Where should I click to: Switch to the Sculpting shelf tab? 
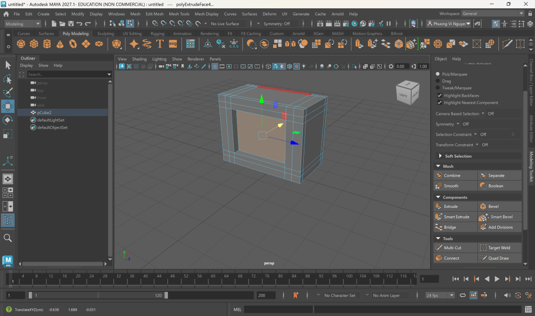pos(106,33)
